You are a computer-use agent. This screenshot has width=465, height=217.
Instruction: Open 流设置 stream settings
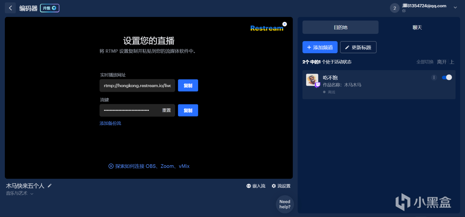pos(281,186)
